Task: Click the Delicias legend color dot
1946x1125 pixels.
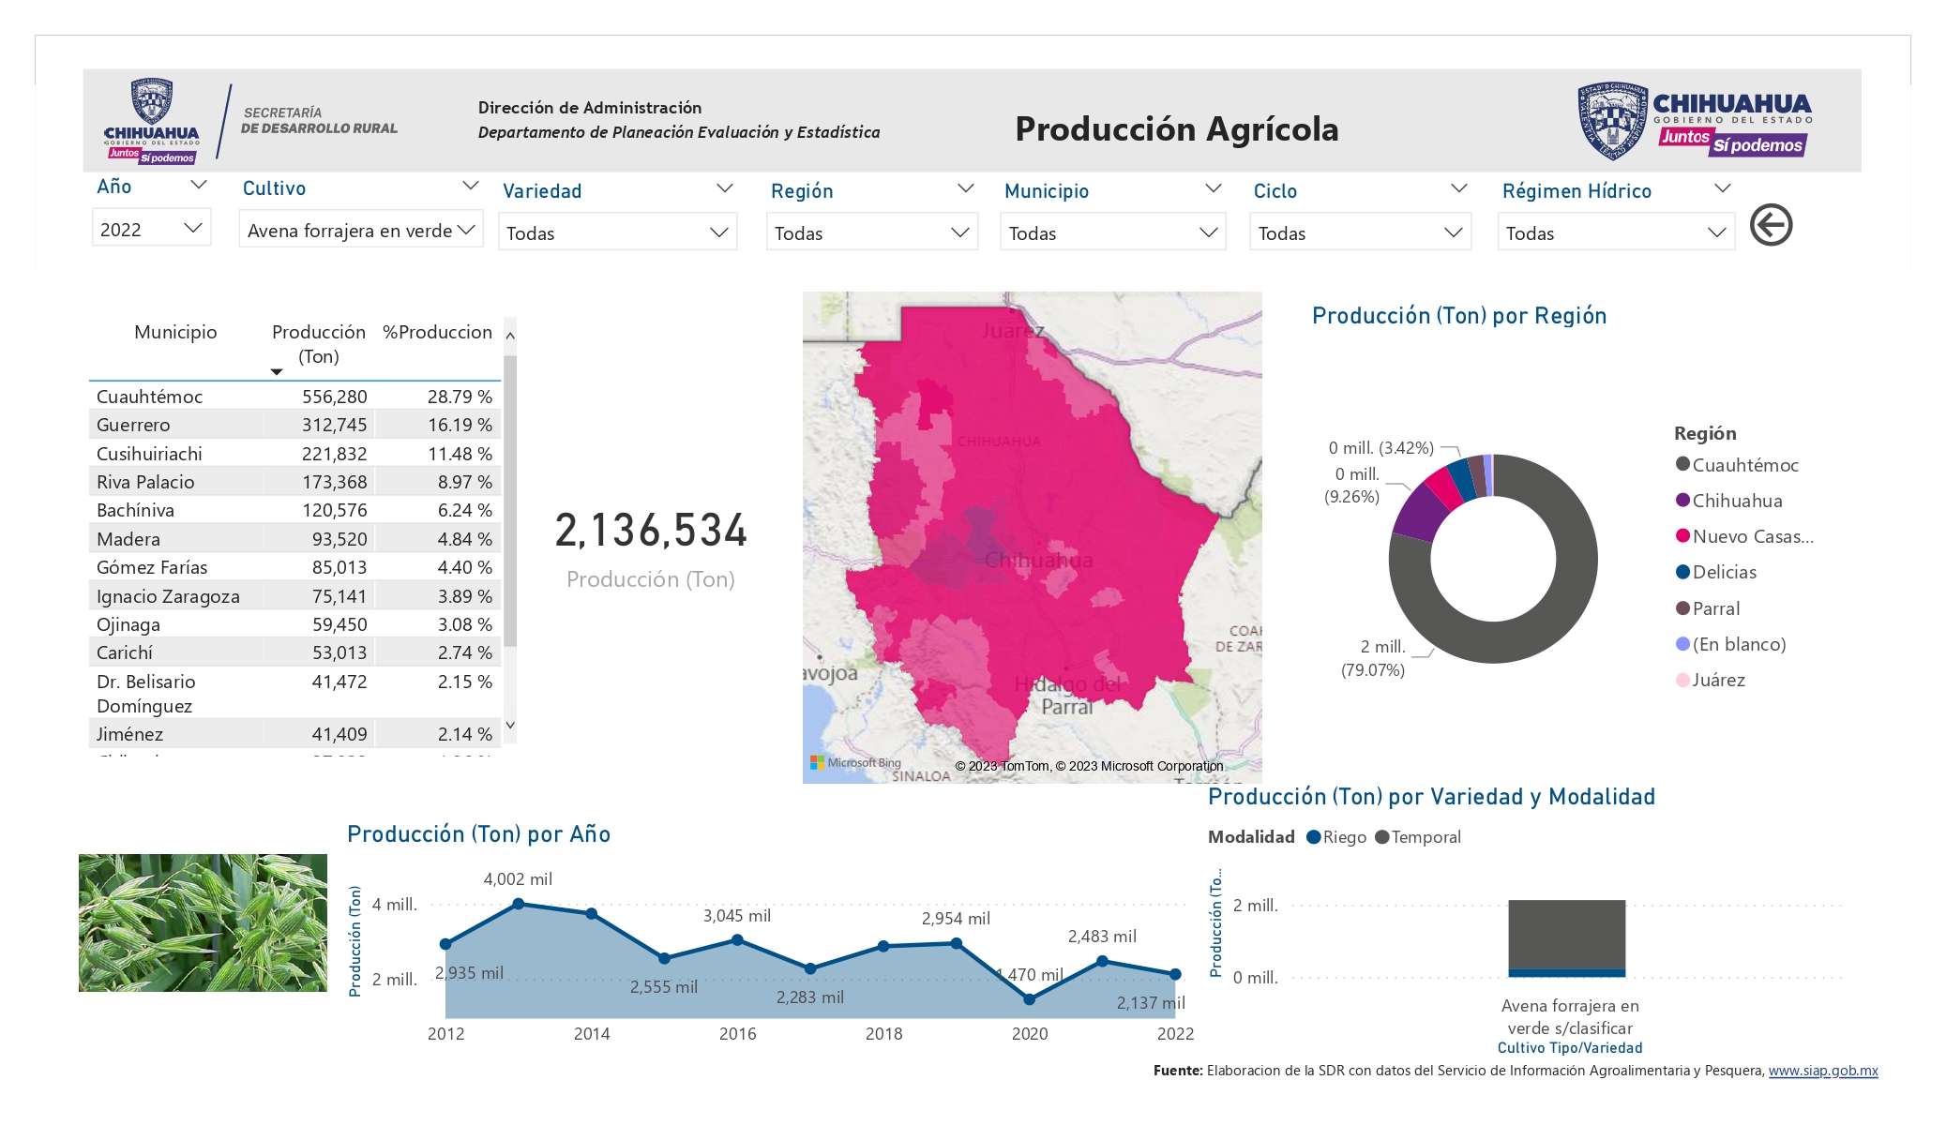Action: [x=1682, y=572]
